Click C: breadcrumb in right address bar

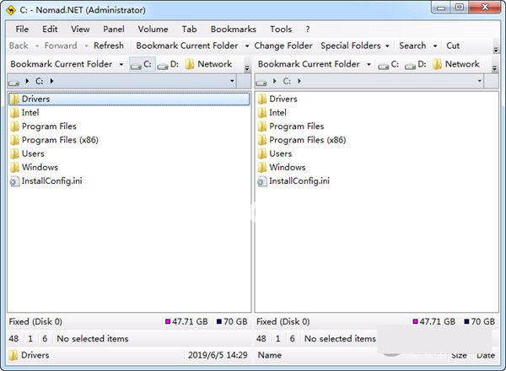coord(287,81)
